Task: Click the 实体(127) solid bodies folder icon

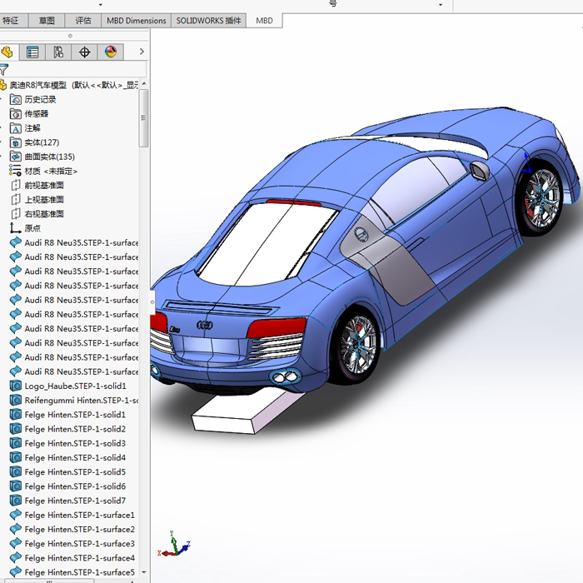Action: click(16, 142)
